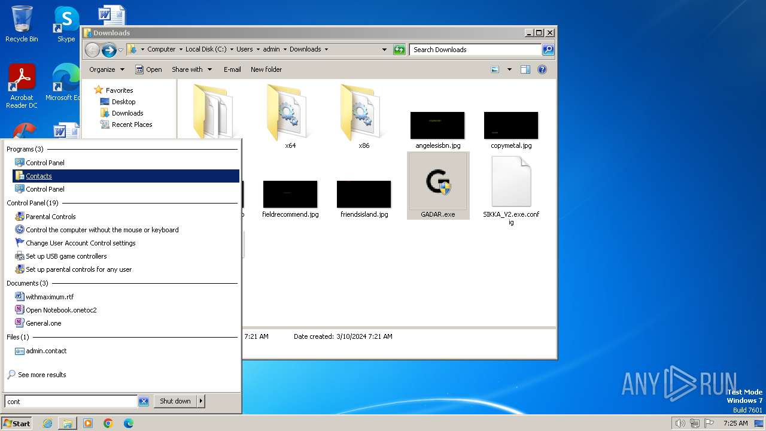Select the friendsisland.jpg thumbnail
This screenshot has height=431, width=766.
[x=364, y=199]
